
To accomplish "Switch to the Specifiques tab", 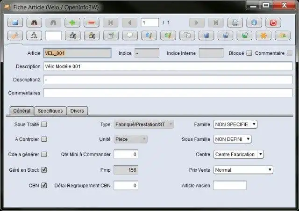I will click(50, 111).
